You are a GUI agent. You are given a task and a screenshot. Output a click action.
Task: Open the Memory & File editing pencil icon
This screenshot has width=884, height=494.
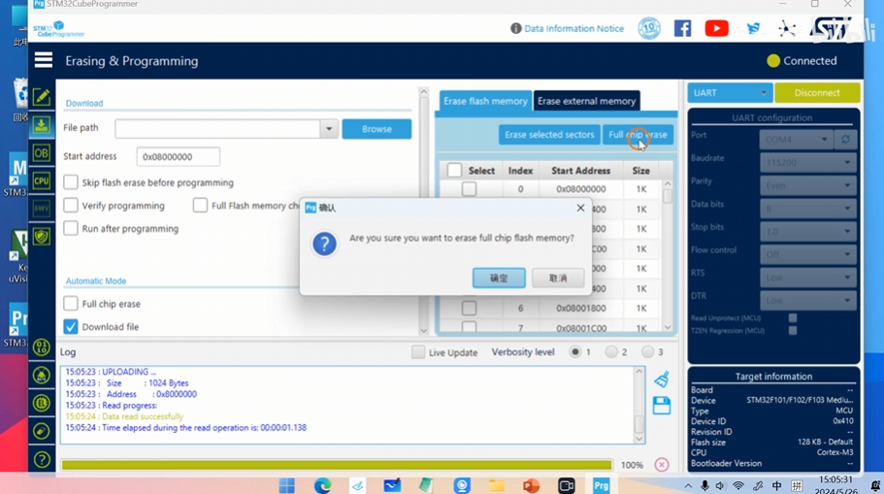[41, 97]
